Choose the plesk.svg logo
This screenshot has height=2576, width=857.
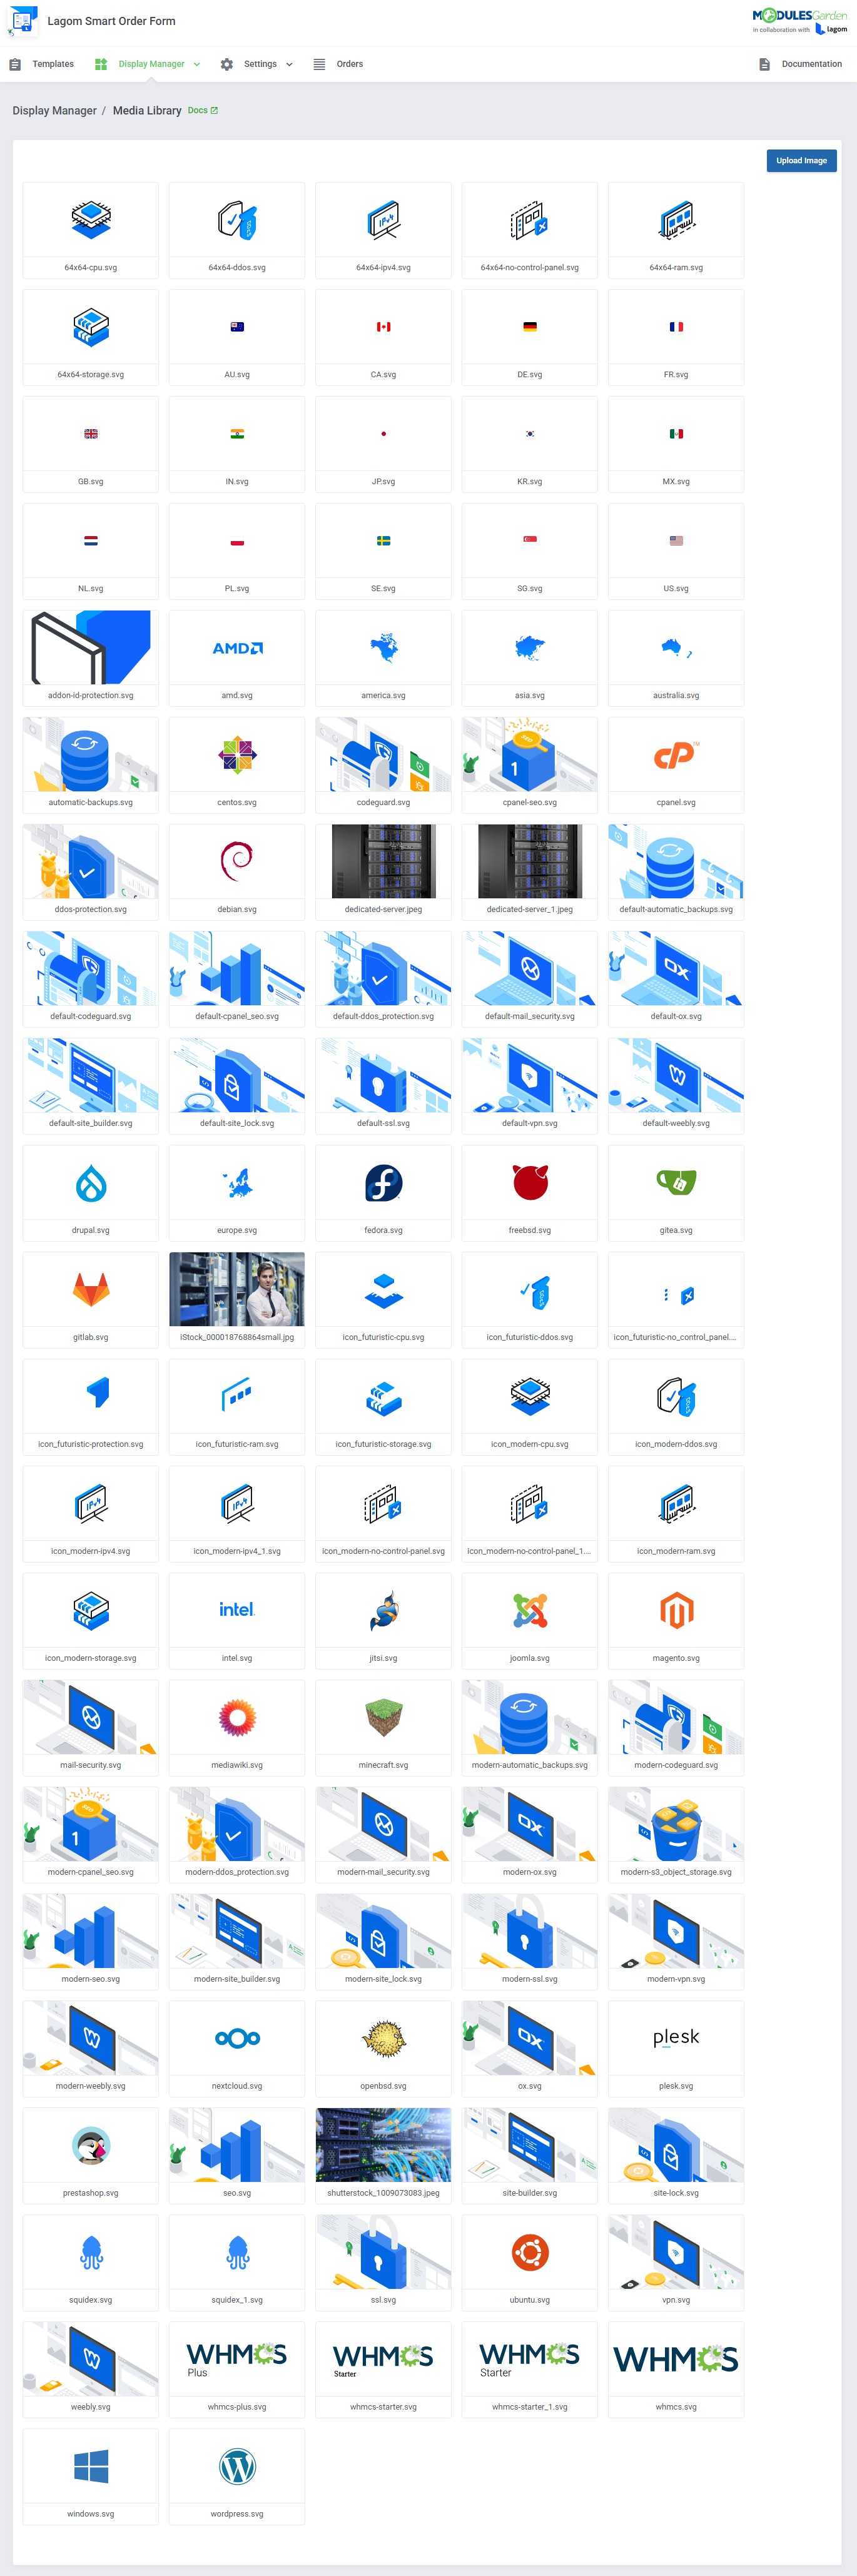[x=676, y=2037]
